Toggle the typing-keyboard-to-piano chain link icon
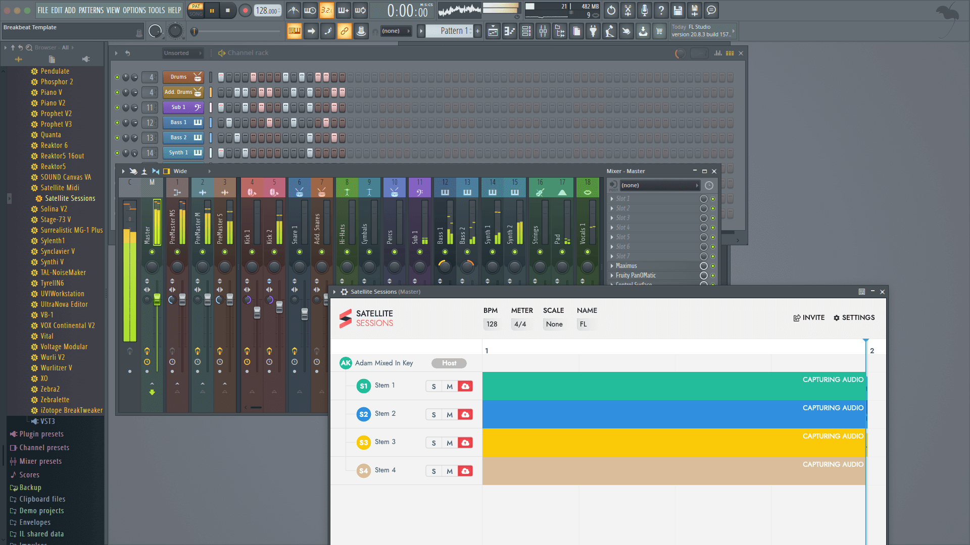Viewport: 970px width, 545px height. tap(345, 31)
